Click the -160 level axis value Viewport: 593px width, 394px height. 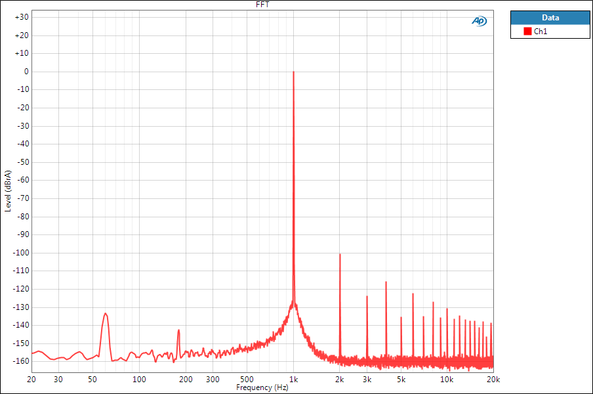tap(21, 361)
